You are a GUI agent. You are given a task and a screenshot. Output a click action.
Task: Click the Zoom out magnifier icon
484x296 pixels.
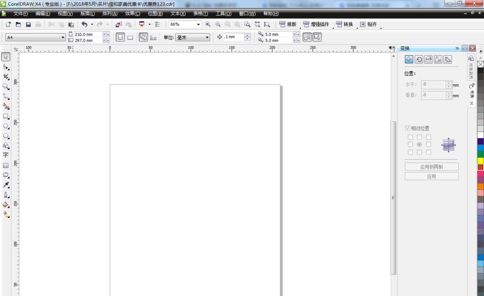pyautogui.click(x=218, y=24)
